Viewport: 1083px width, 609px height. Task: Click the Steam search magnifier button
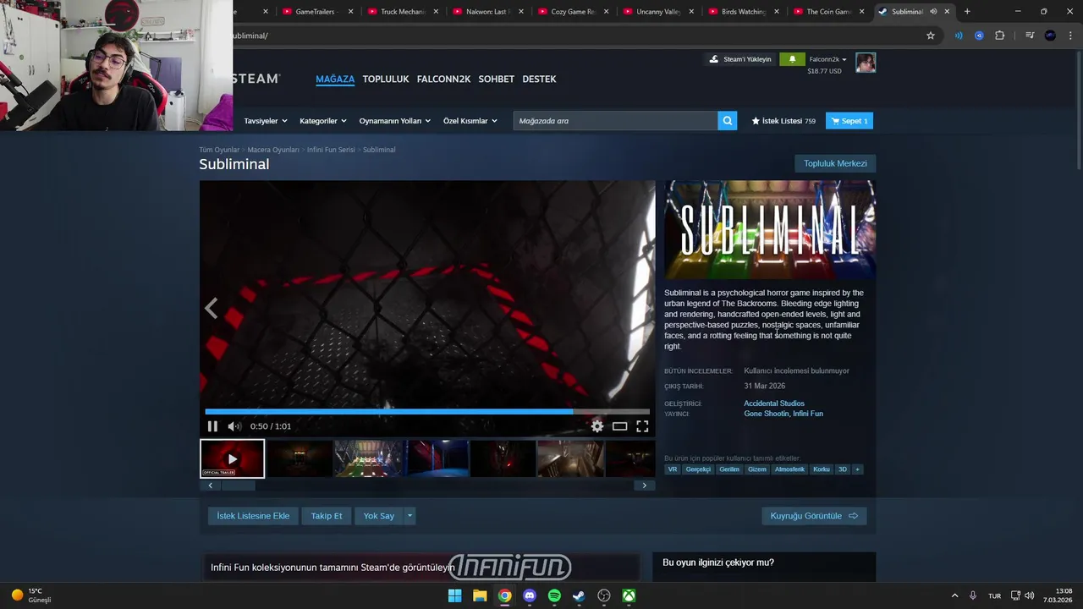click(728, 121)
